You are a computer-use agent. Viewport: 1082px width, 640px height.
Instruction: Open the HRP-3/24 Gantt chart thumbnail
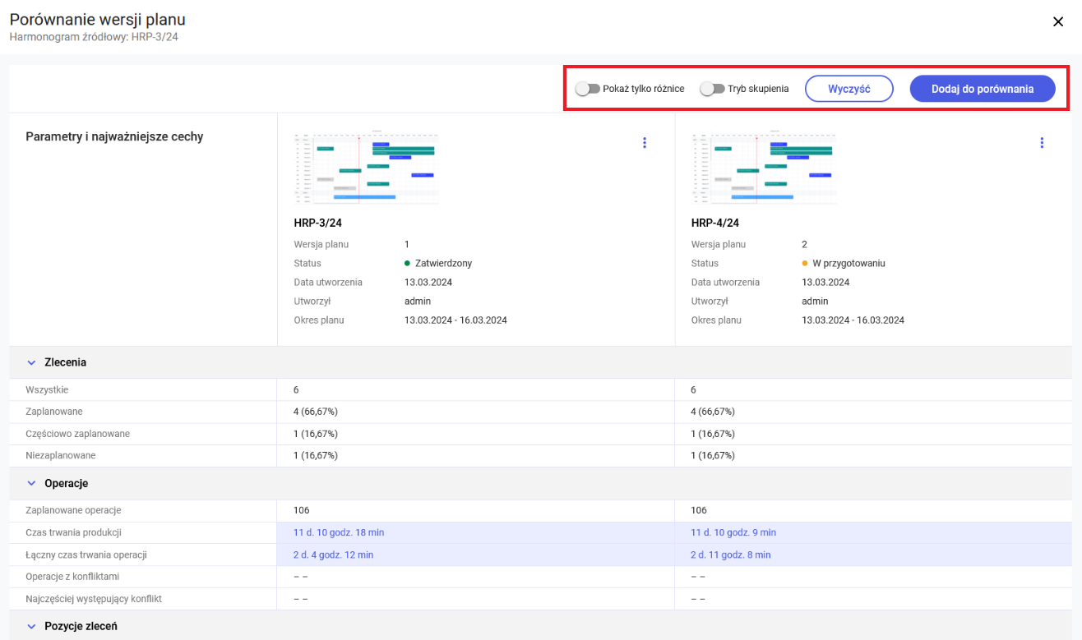[x=367, y=168]
